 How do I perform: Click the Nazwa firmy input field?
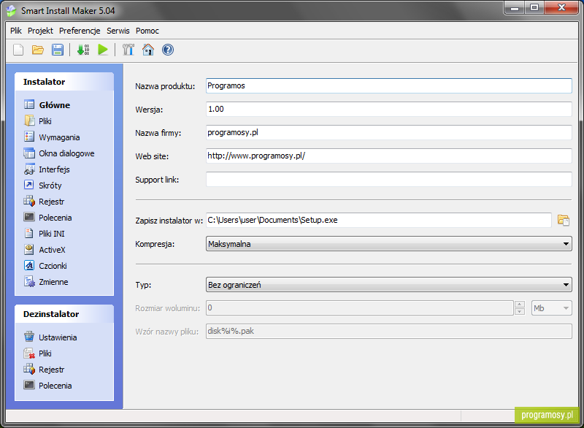[389, 133]
